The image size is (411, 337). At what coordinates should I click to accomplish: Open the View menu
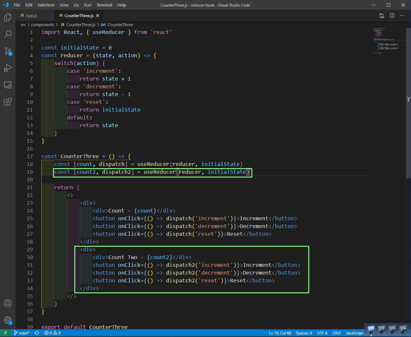64,5
